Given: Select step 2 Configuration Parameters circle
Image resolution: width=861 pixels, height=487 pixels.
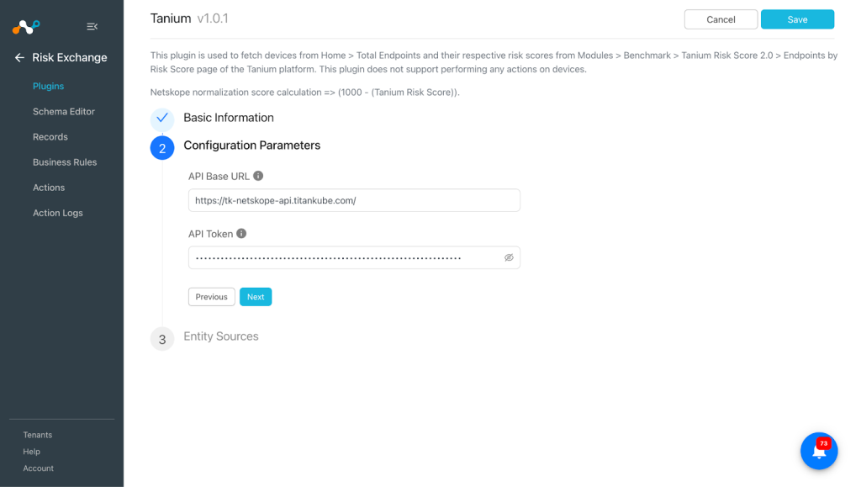Looking at the screenshot, I should click(162, 148).
